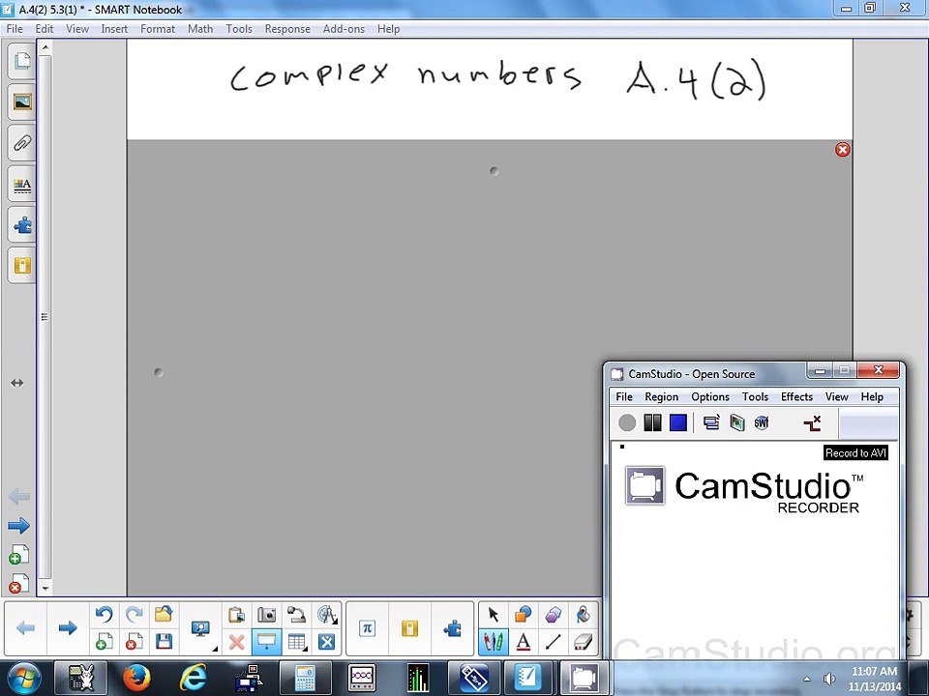This screenshot has height=696, width=929.
Task: Open a file with folder icon
Action: [164, 615]
